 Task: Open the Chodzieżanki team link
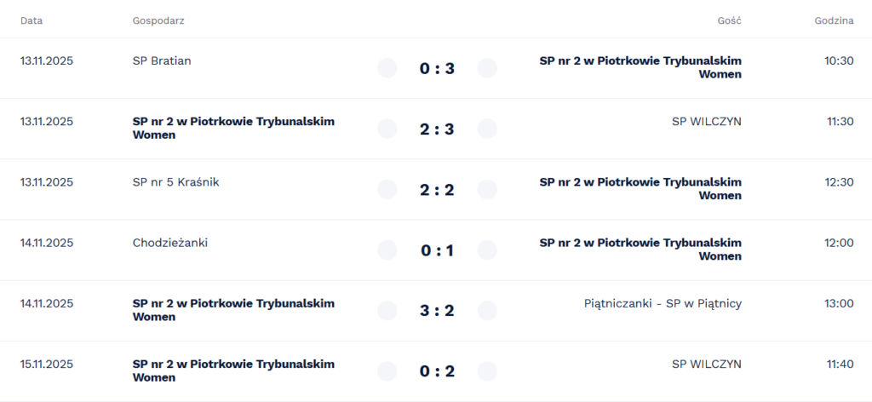tap(170, 243)
